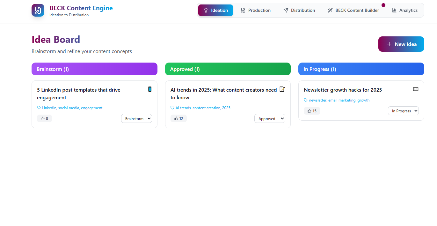Create a New Idea
The width and height of the screenshot is (437, 226).
pos(401,44)
